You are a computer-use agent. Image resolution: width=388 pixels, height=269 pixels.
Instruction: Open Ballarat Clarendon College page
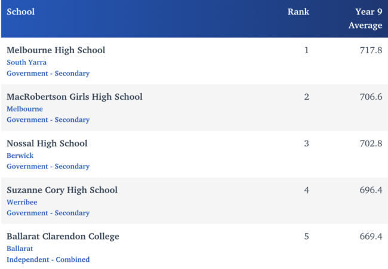tap(63, 237)
